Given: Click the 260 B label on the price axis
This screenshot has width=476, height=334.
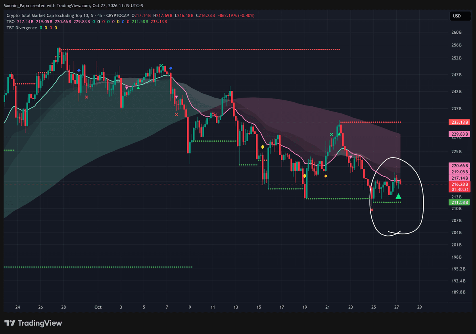Looking at the screenshot, I should [x=457, y=33].
